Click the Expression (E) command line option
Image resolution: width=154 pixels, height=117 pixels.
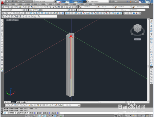pyautogui.click(x=55, y=113)
